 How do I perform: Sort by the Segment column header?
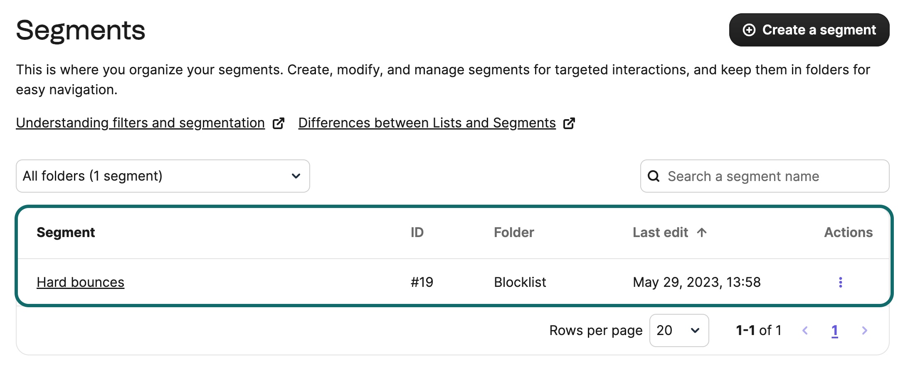[66, 232]
